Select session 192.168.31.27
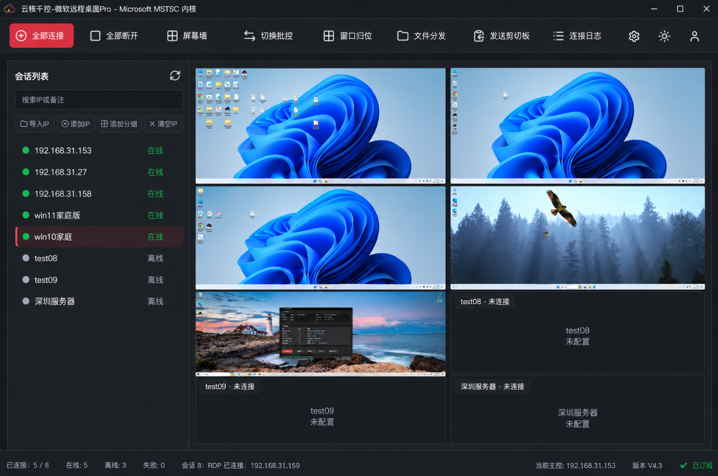718x476 pixels. pyautogui.click(x=99, y=172)
